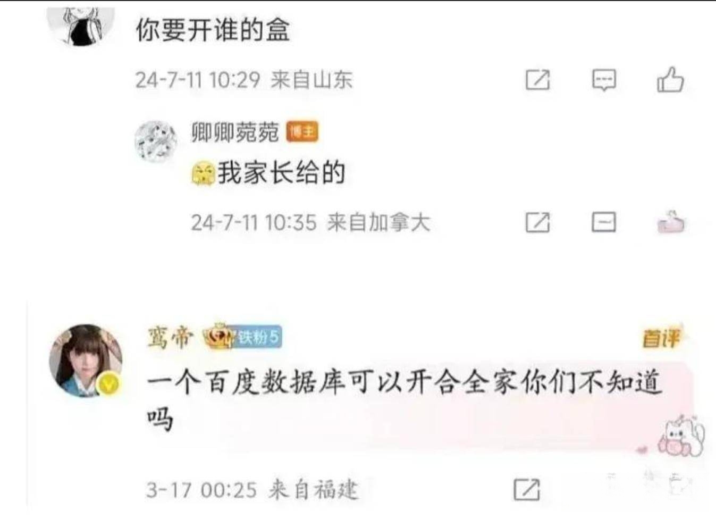This screenshot has height=518, width=716.
Task: Open the anime-girl avatar of 鸾帝
Action: [x=86, y=361]
